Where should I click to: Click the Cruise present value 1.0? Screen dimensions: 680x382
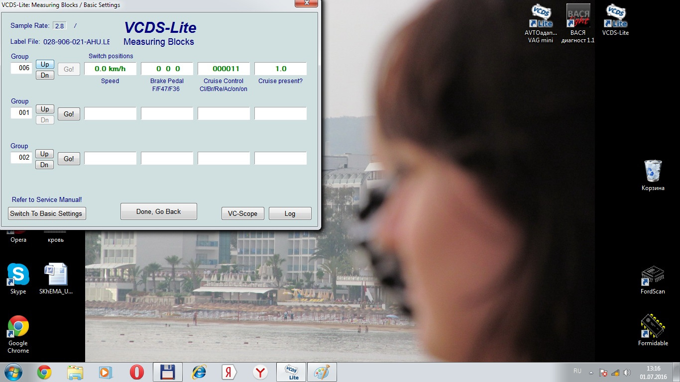pyautogui.click(x=280, y=69)
